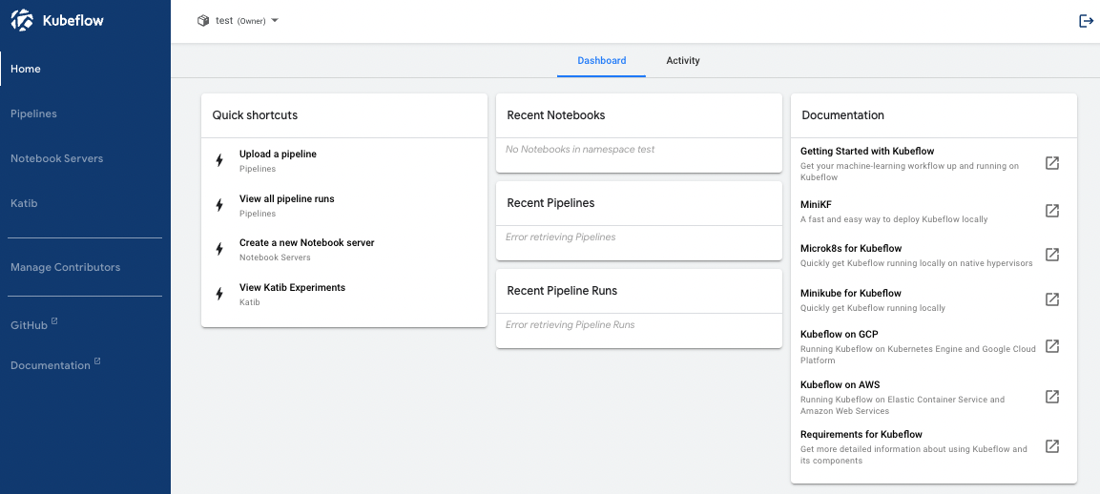
Task: Open MiniKF external link icon
Action: (1052, 211)
